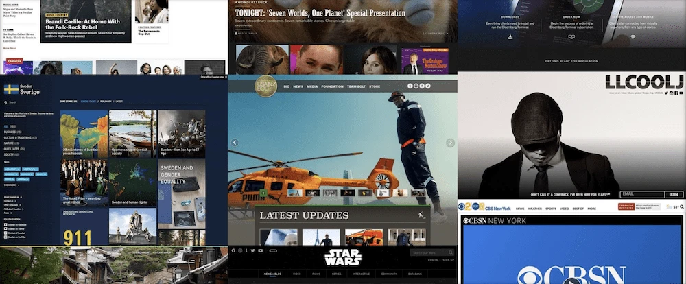Open Weather in the CBS New York menu
The image size is (686, 284).
point(534,209)
